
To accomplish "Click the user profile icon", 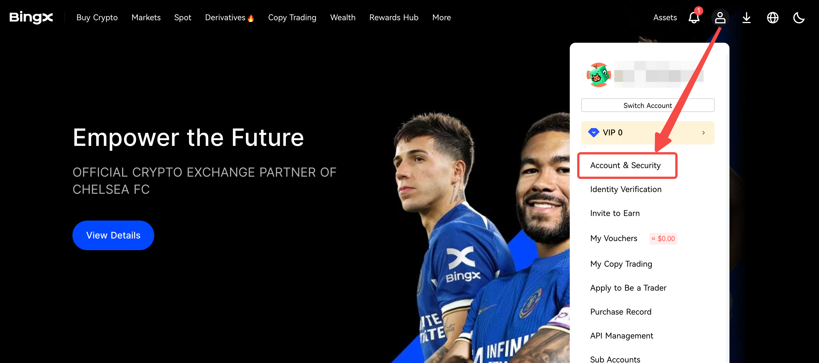I will (x=720, y=17).
